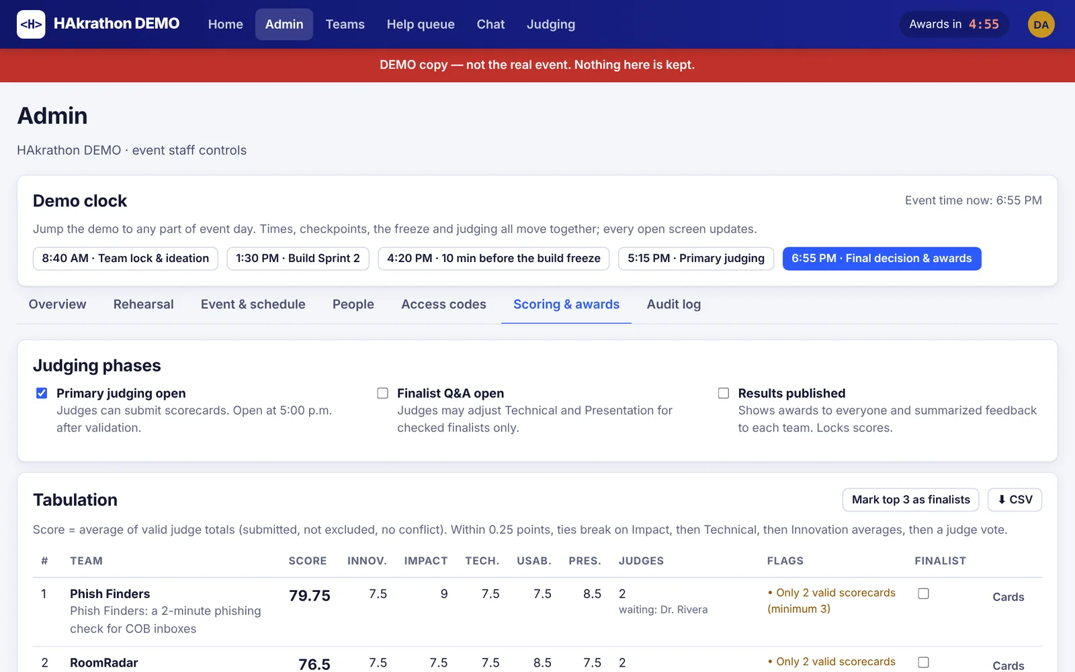Switch to the Rehearsal tab
Screen dimensions: 1075x672
(x=144, y=304)
